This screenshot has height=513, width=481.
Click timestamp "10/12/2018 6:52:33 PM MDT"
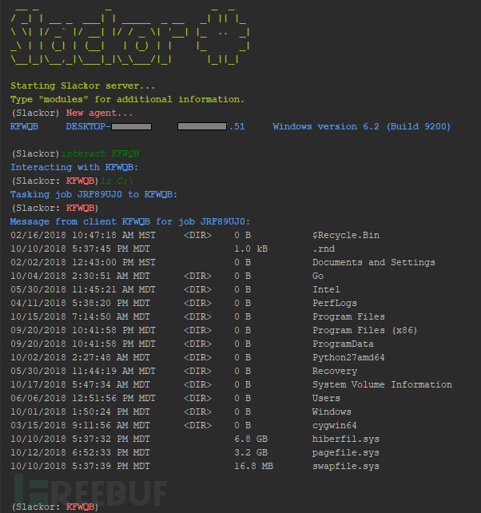coord(80,453)
